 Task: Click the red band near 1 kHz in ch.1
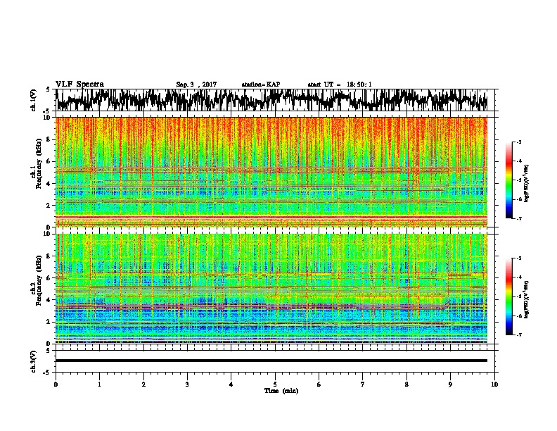271,217
